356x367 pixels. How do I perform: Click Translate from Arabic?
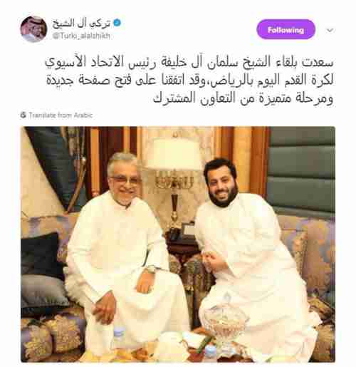61,115
